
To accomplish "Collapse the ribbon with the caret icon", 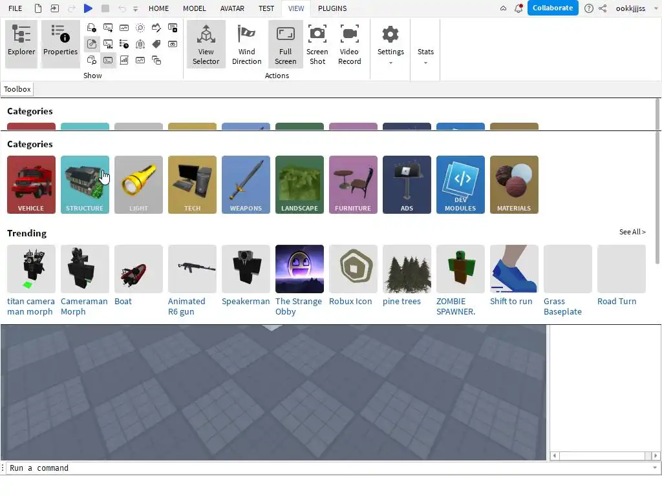I will pos(503,8).
